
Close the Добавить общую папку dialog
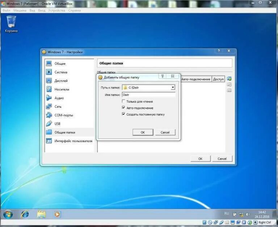pyautogui.click(x=173, y=76)
